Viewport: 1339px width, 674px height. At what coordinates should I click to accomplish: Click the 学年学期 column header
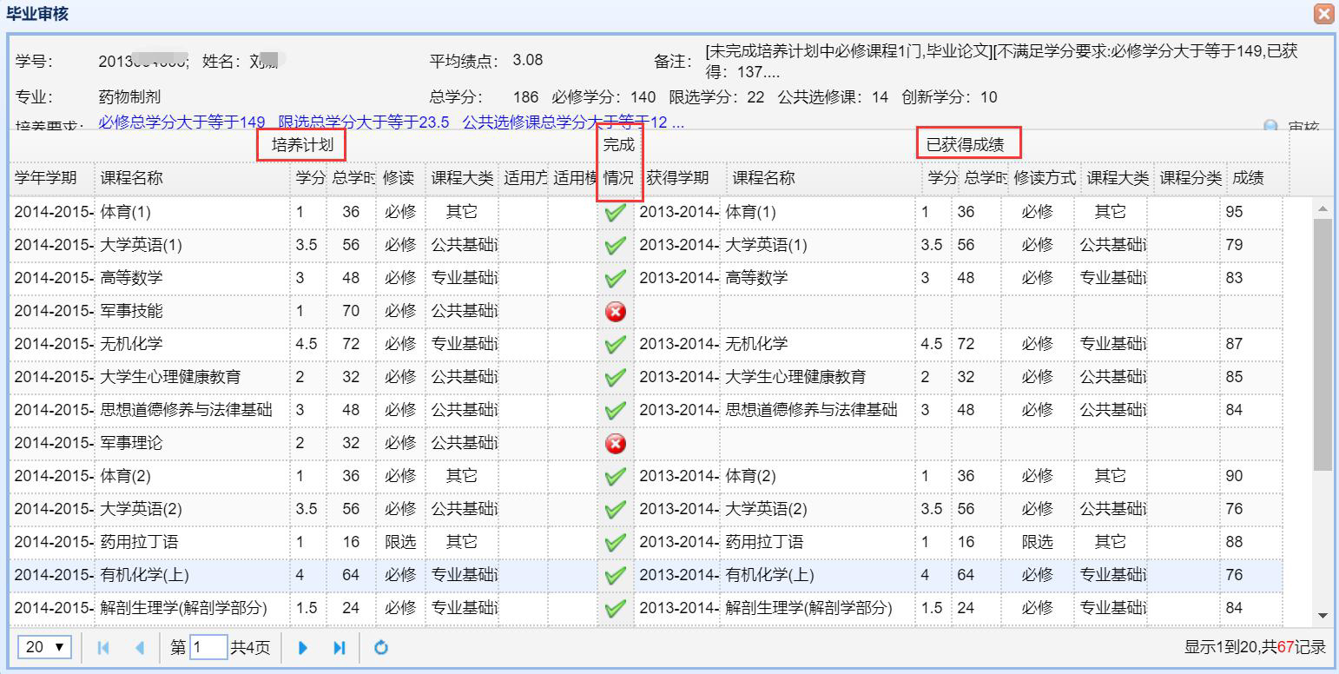46,178
